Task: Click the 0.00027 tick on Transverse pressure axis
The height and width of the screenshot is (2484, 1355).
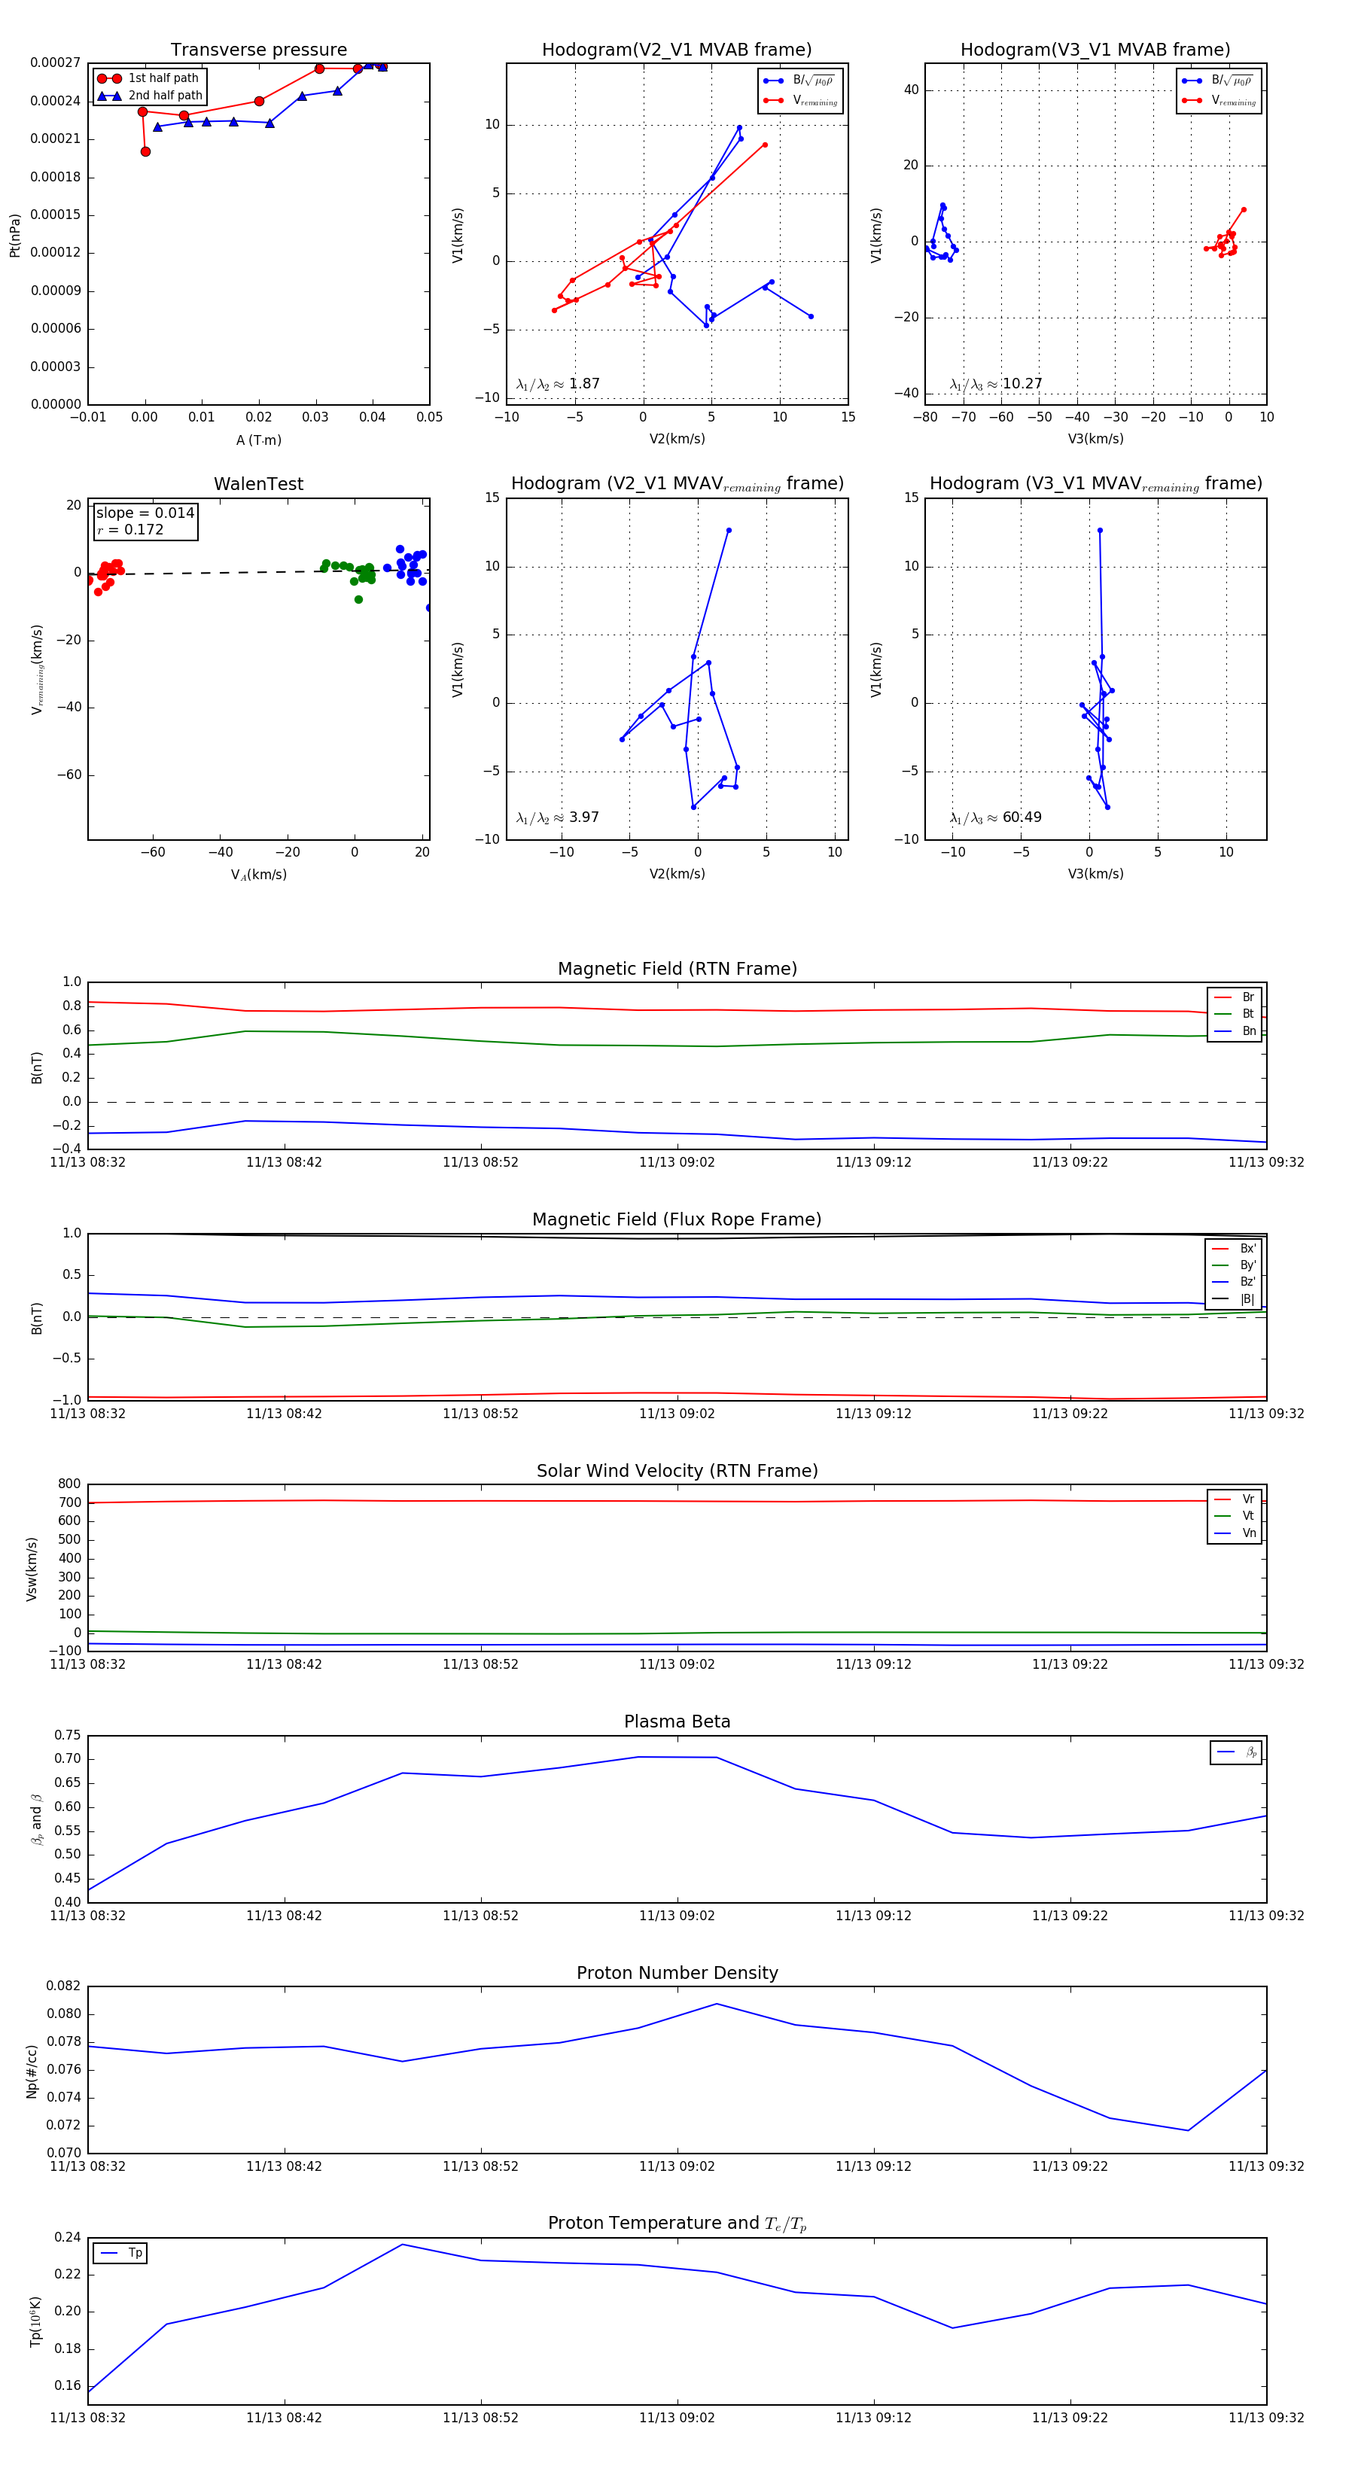Action: [x=55, y=62]
